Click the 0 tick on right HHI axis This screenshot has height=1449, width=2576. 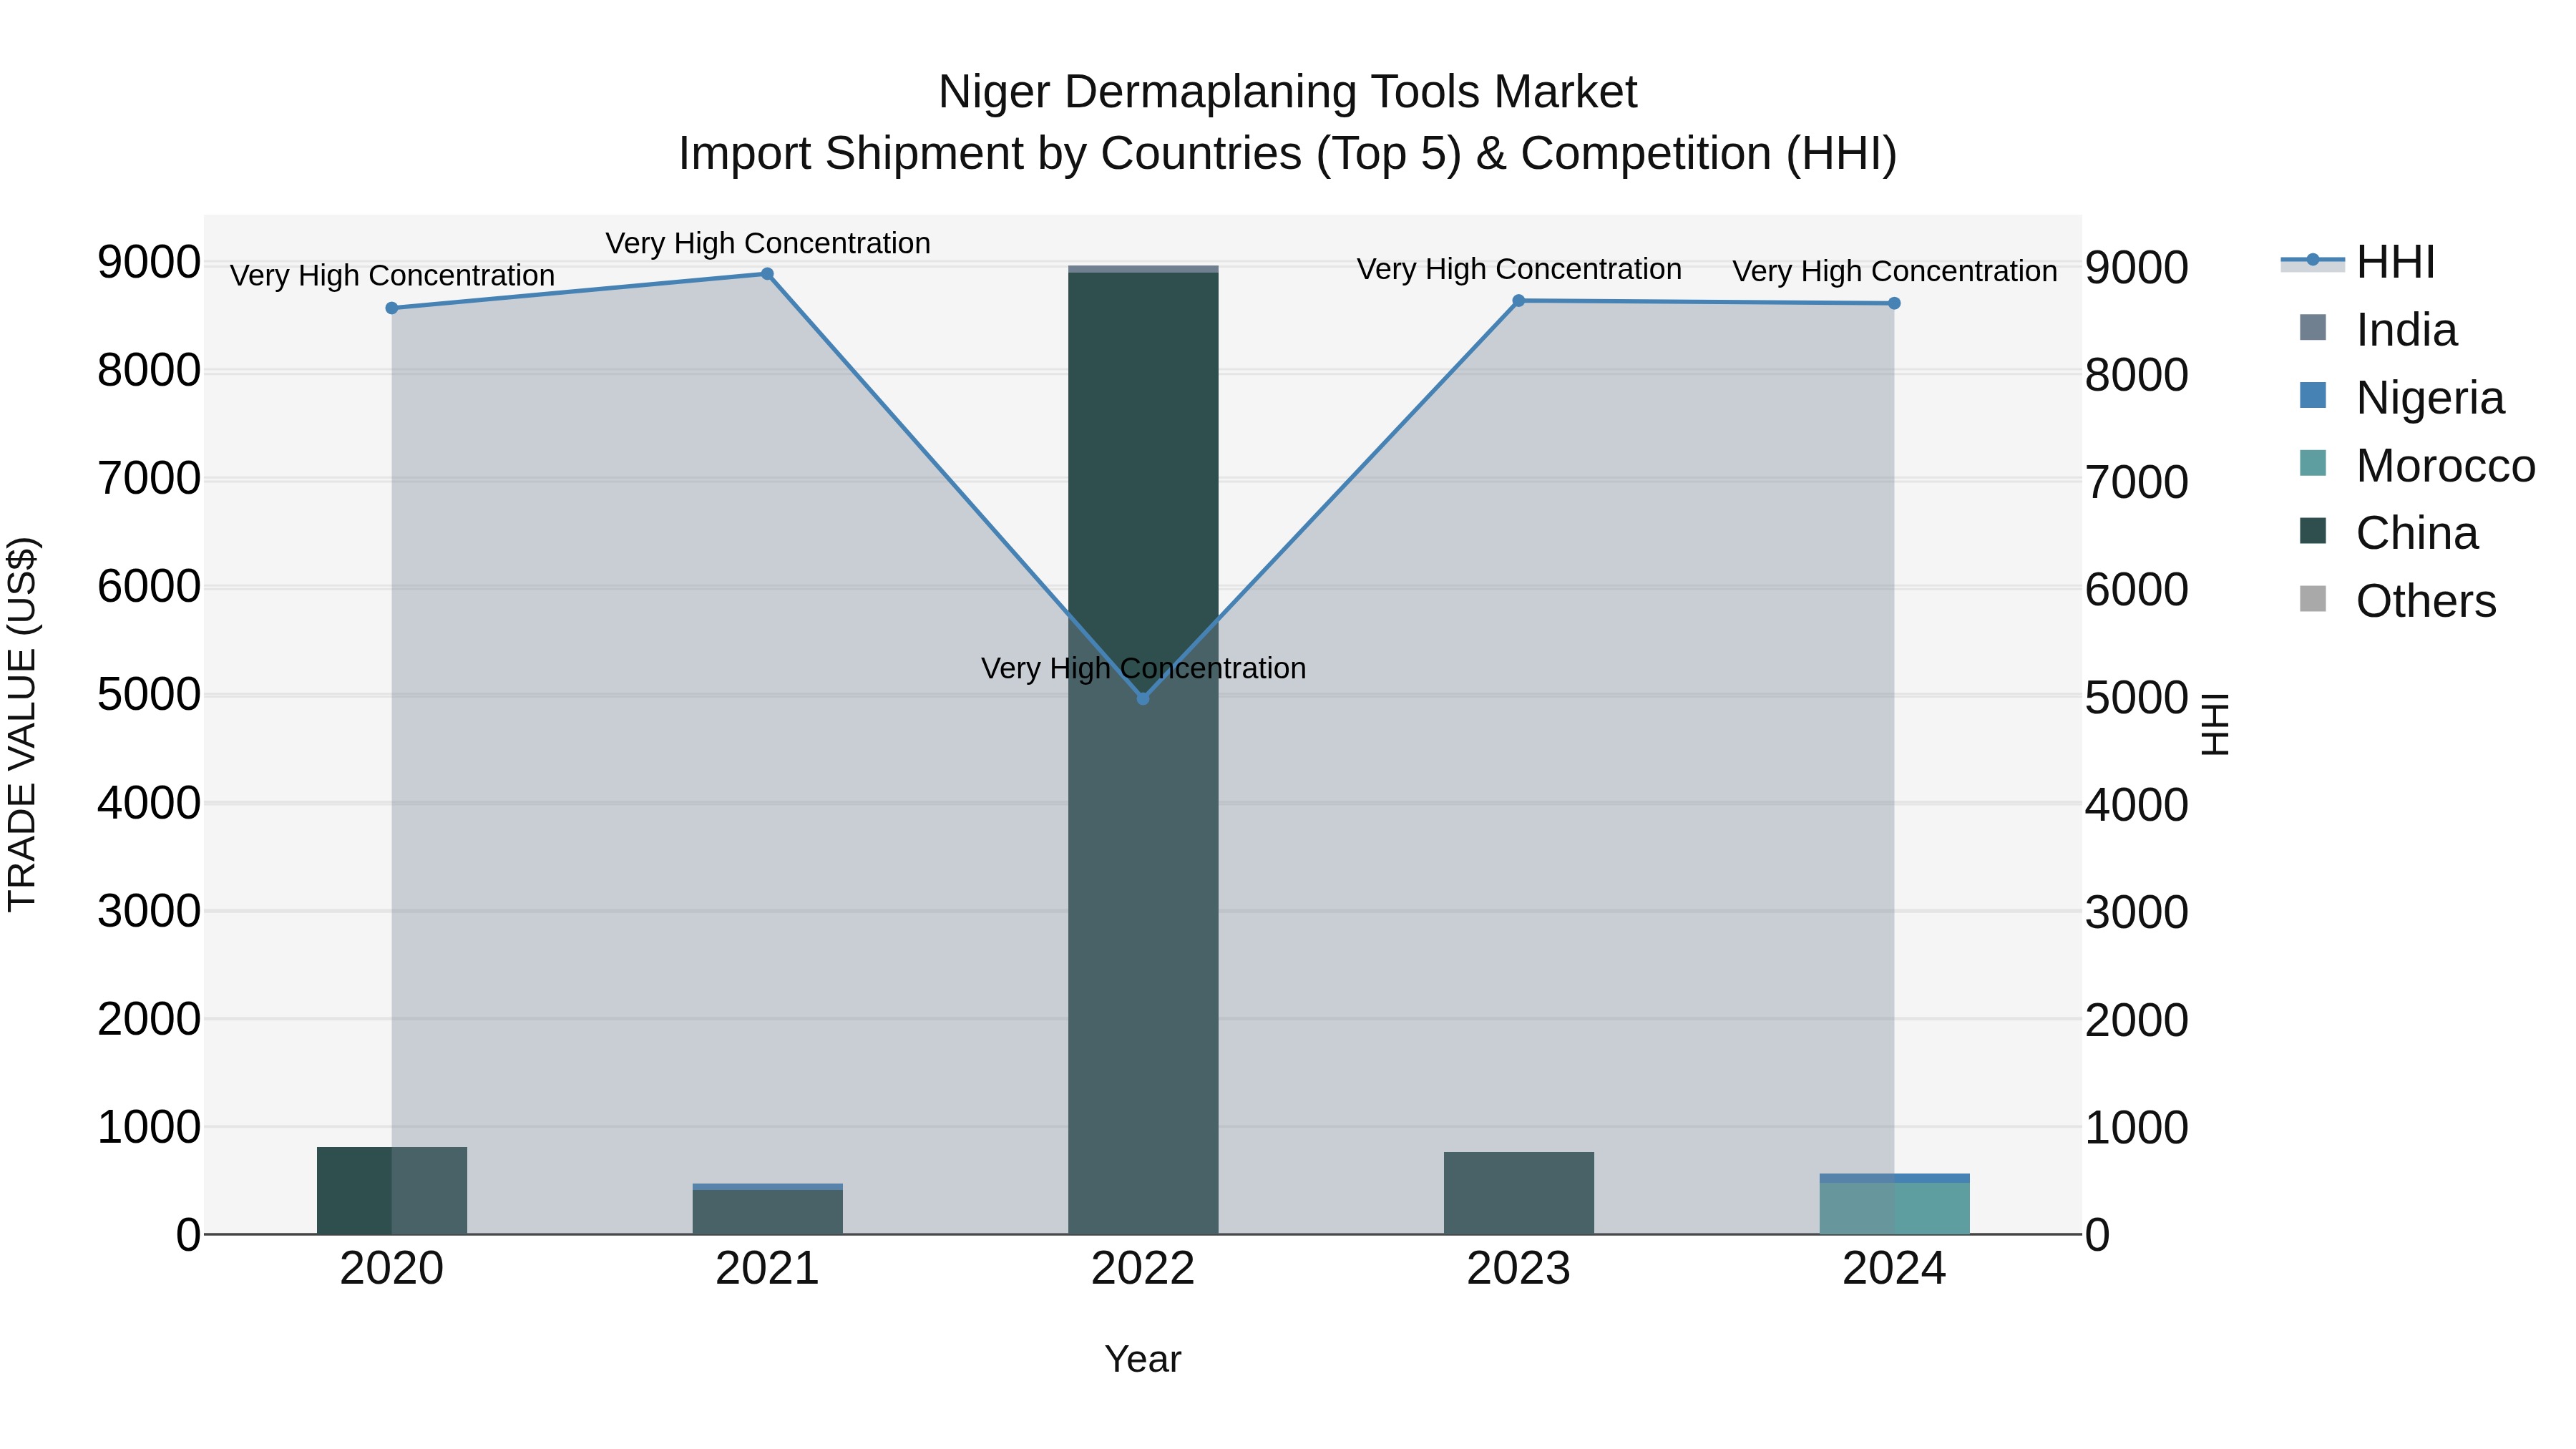coord(2098,1236)
